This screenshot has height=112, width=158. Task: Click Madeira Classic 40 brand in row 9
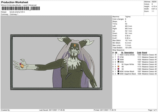tap(149, 74)
